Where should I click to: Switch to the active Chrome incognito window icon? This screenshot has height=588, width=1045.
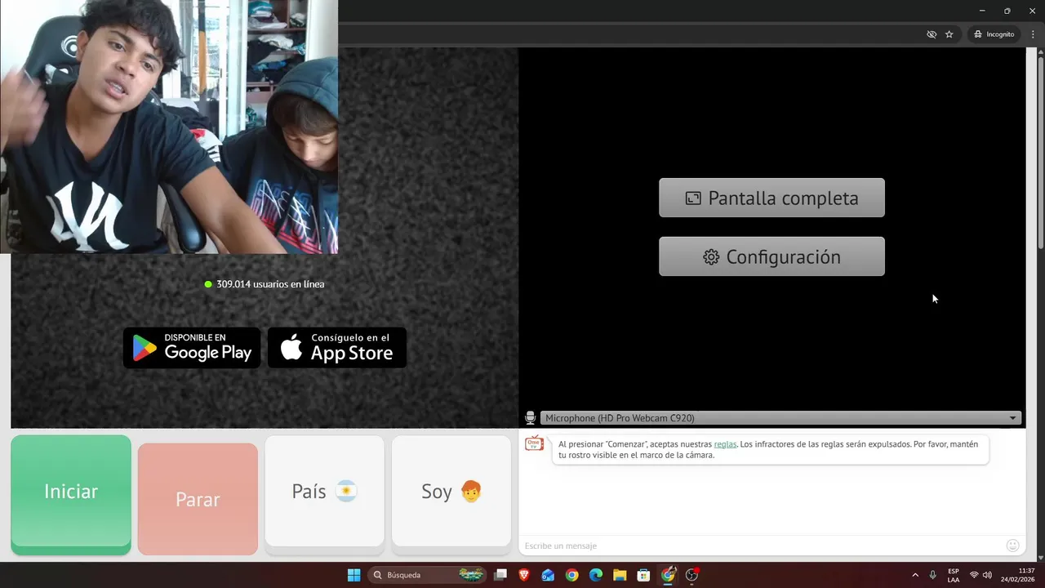tap(669, 575)
